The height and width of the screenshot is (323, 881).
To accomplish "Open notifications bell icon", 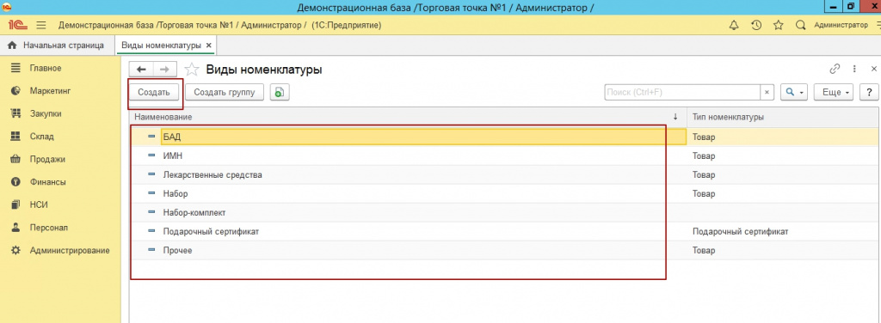I will (x=734, y=25).
